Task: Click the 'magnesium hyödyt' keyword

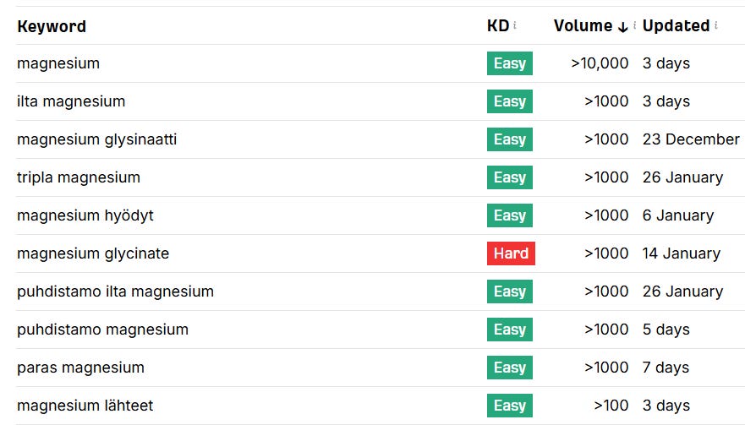Action: pyautogui.click(x=85, y=215)
